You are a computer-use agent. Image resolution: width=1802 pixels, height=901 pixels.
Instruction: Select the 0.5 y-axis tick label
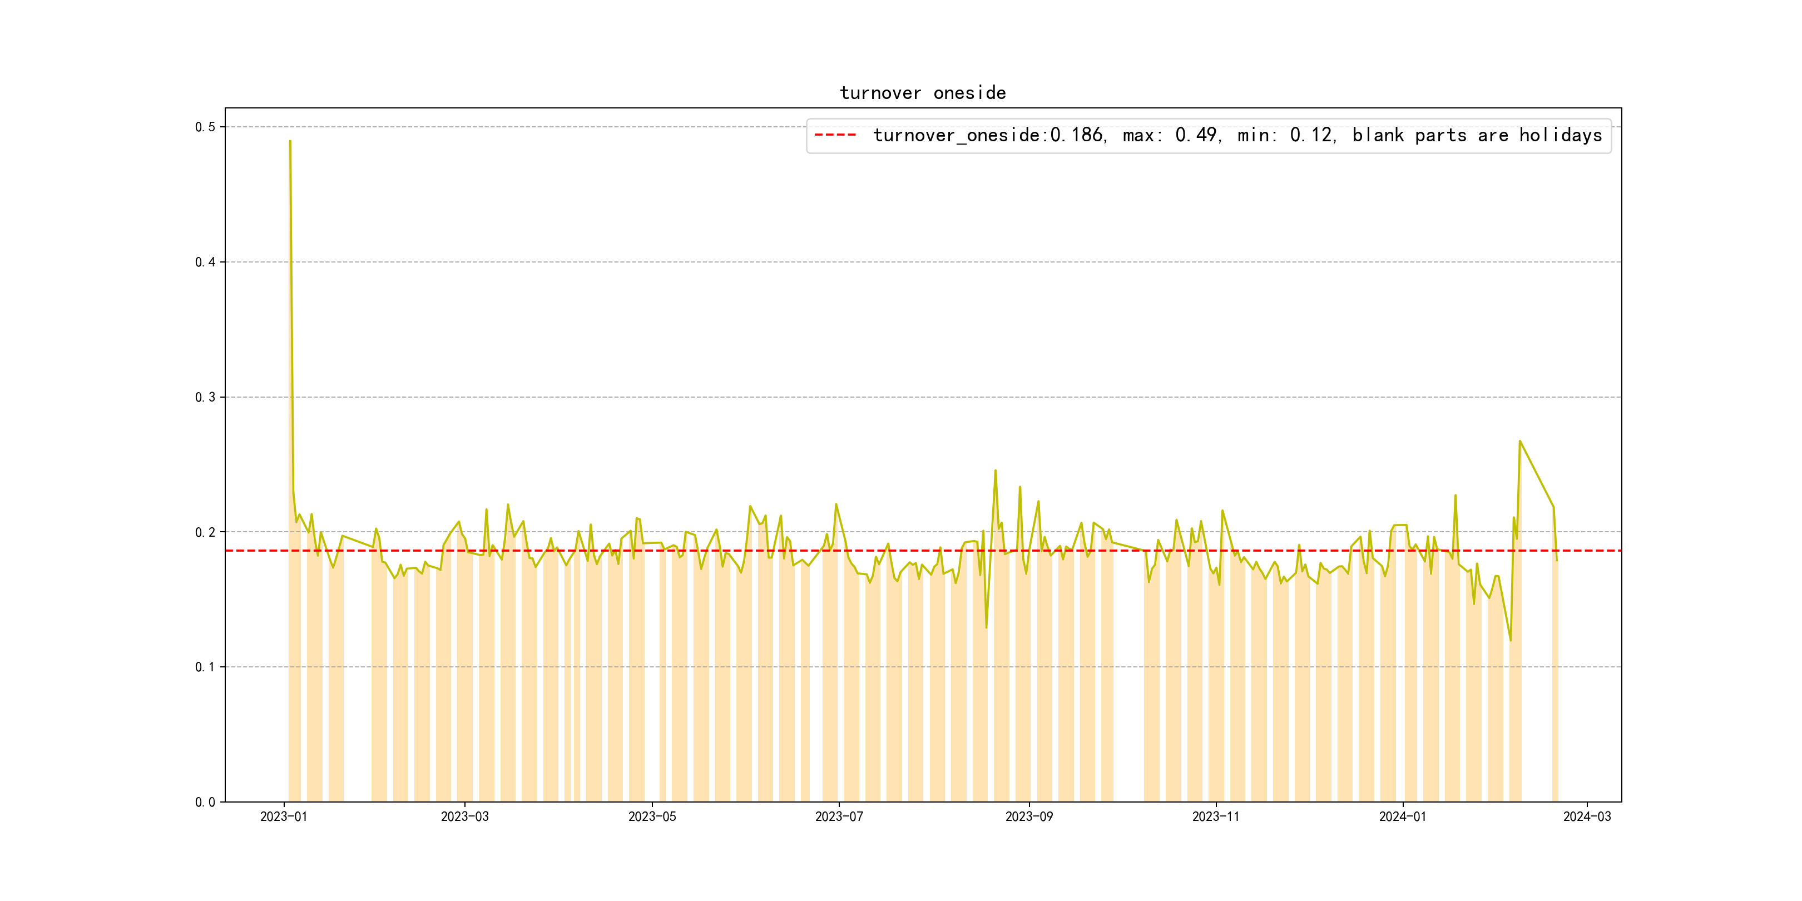click(205, 127)
